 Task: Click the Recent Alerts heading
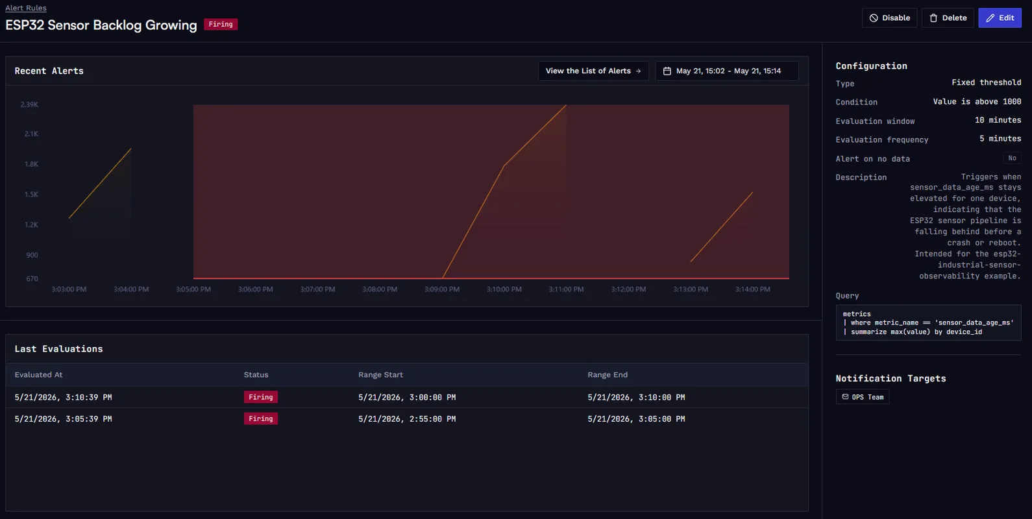49,71
